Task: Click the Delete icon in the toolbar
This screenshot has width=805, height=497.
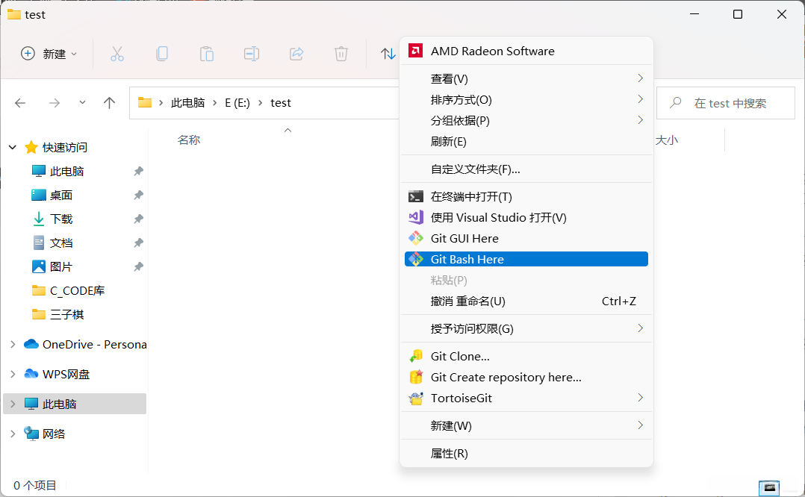Action: pos(341,53)
